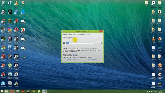Open the PowerPoint file icon on the desktop

point(160,39)
